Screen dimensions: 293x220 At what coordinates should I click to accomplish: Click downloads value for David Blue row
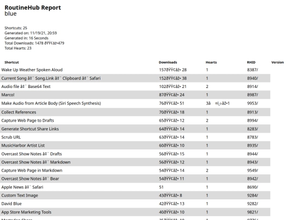[x=171, y=204]
